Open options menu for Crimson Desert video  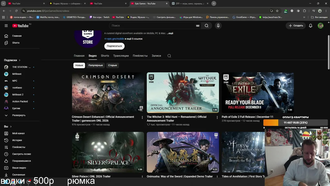click(142, 118)
